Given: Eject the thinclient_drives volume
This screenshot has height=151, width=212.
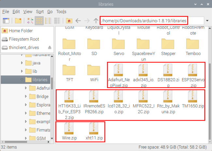Looking at the screenshot, I should point(50,48).
